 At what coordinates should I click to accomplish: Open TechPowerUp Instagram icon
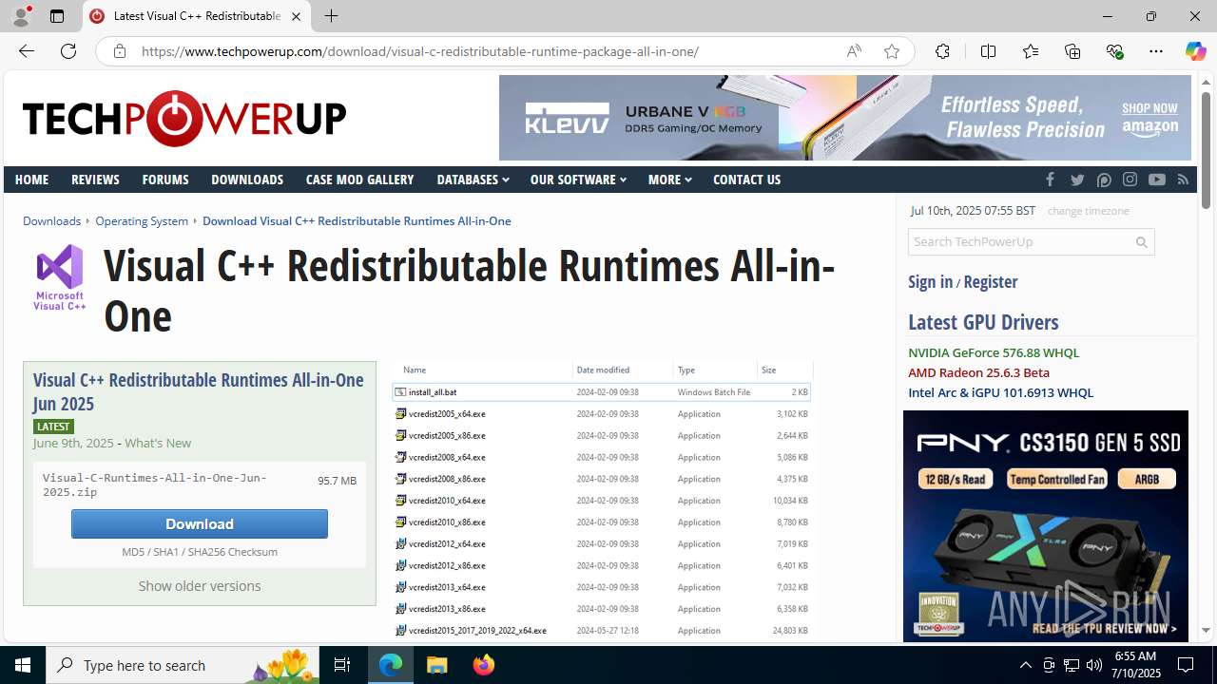pos(1130,180)
